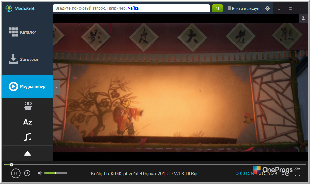This screenshot has height=184, width=310.
Task: Click the seek bar position knob
Action: pyautogui.click(x=12, y=164)
